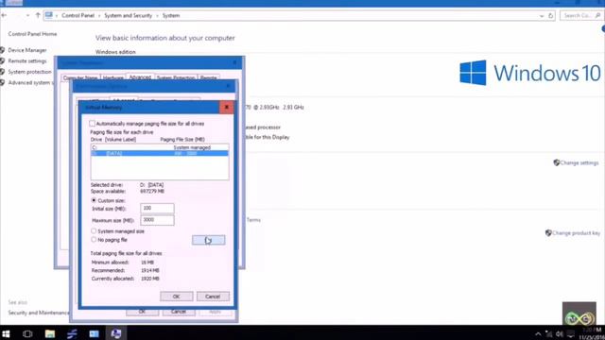Open Advanced system settings link
Screen dimensions: 605x340
click(x=31, y=82)
